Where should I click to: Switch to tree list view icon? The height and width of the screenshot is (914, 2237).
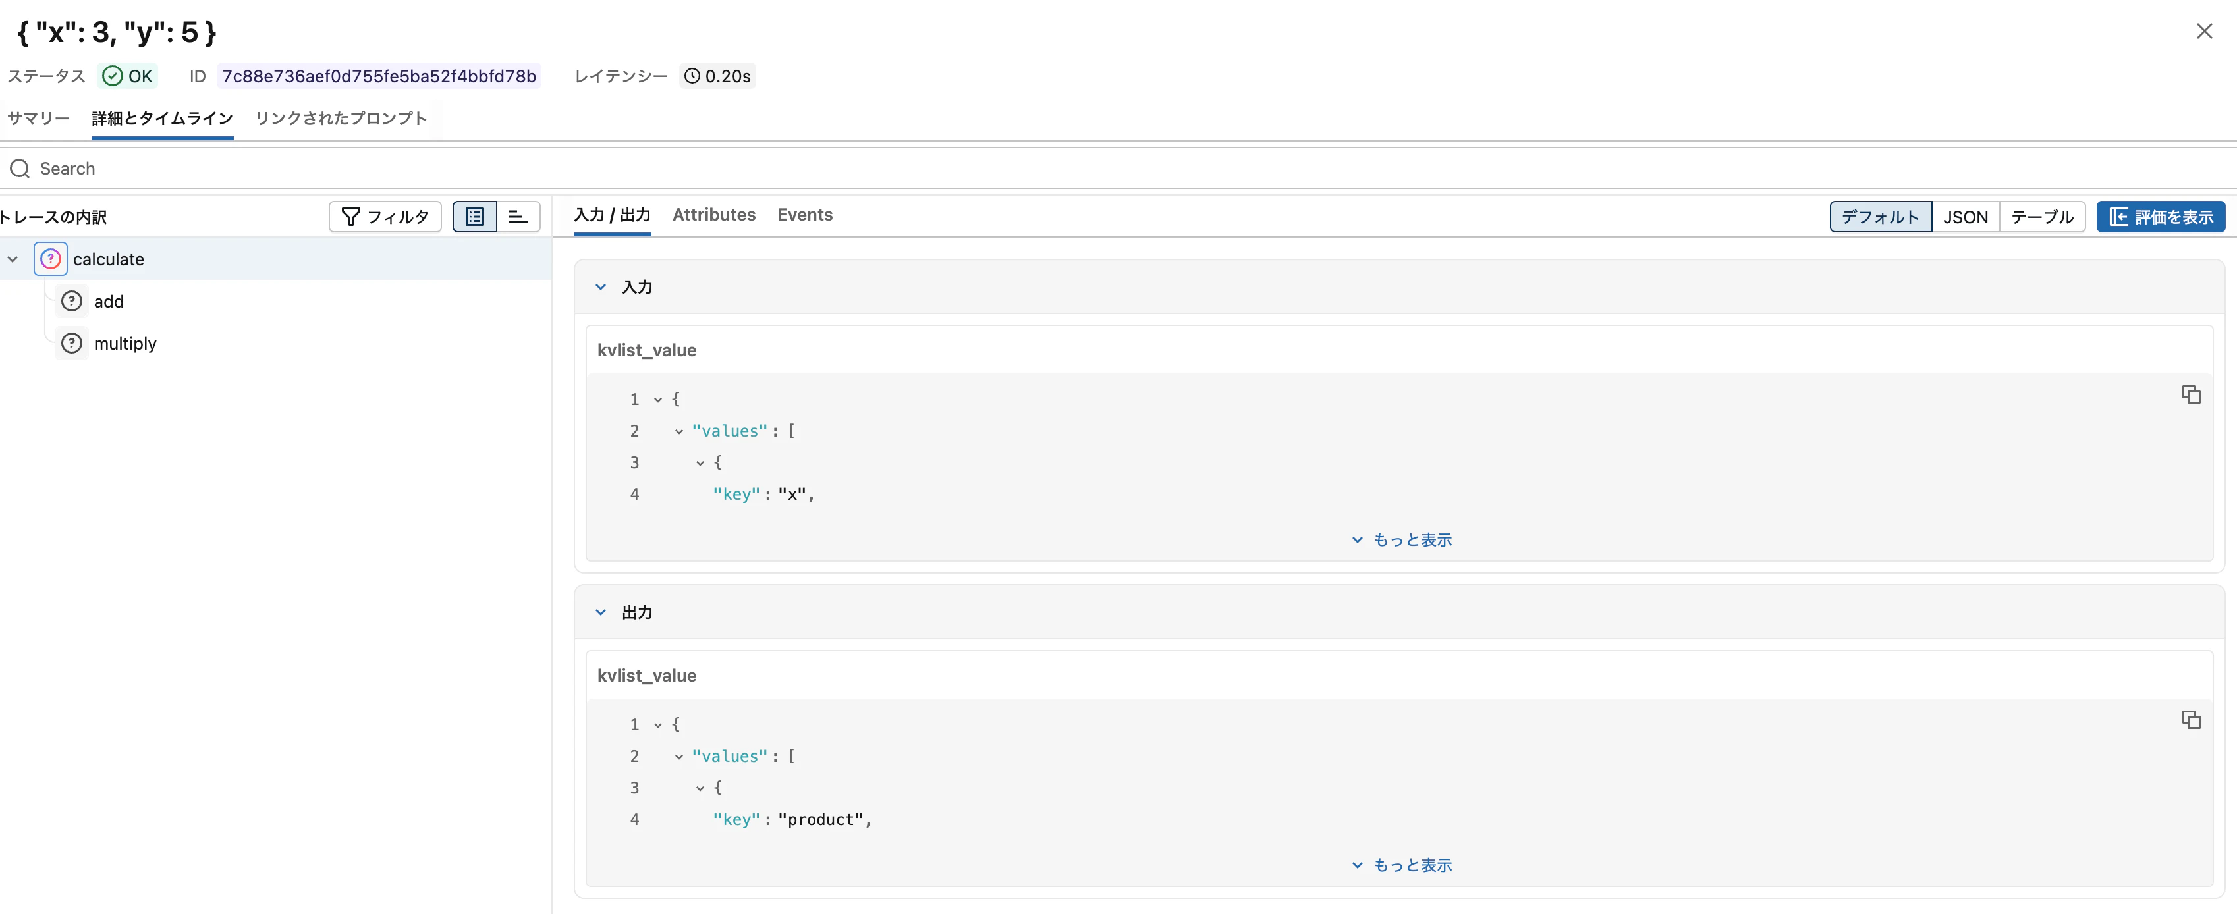point(474,216)
